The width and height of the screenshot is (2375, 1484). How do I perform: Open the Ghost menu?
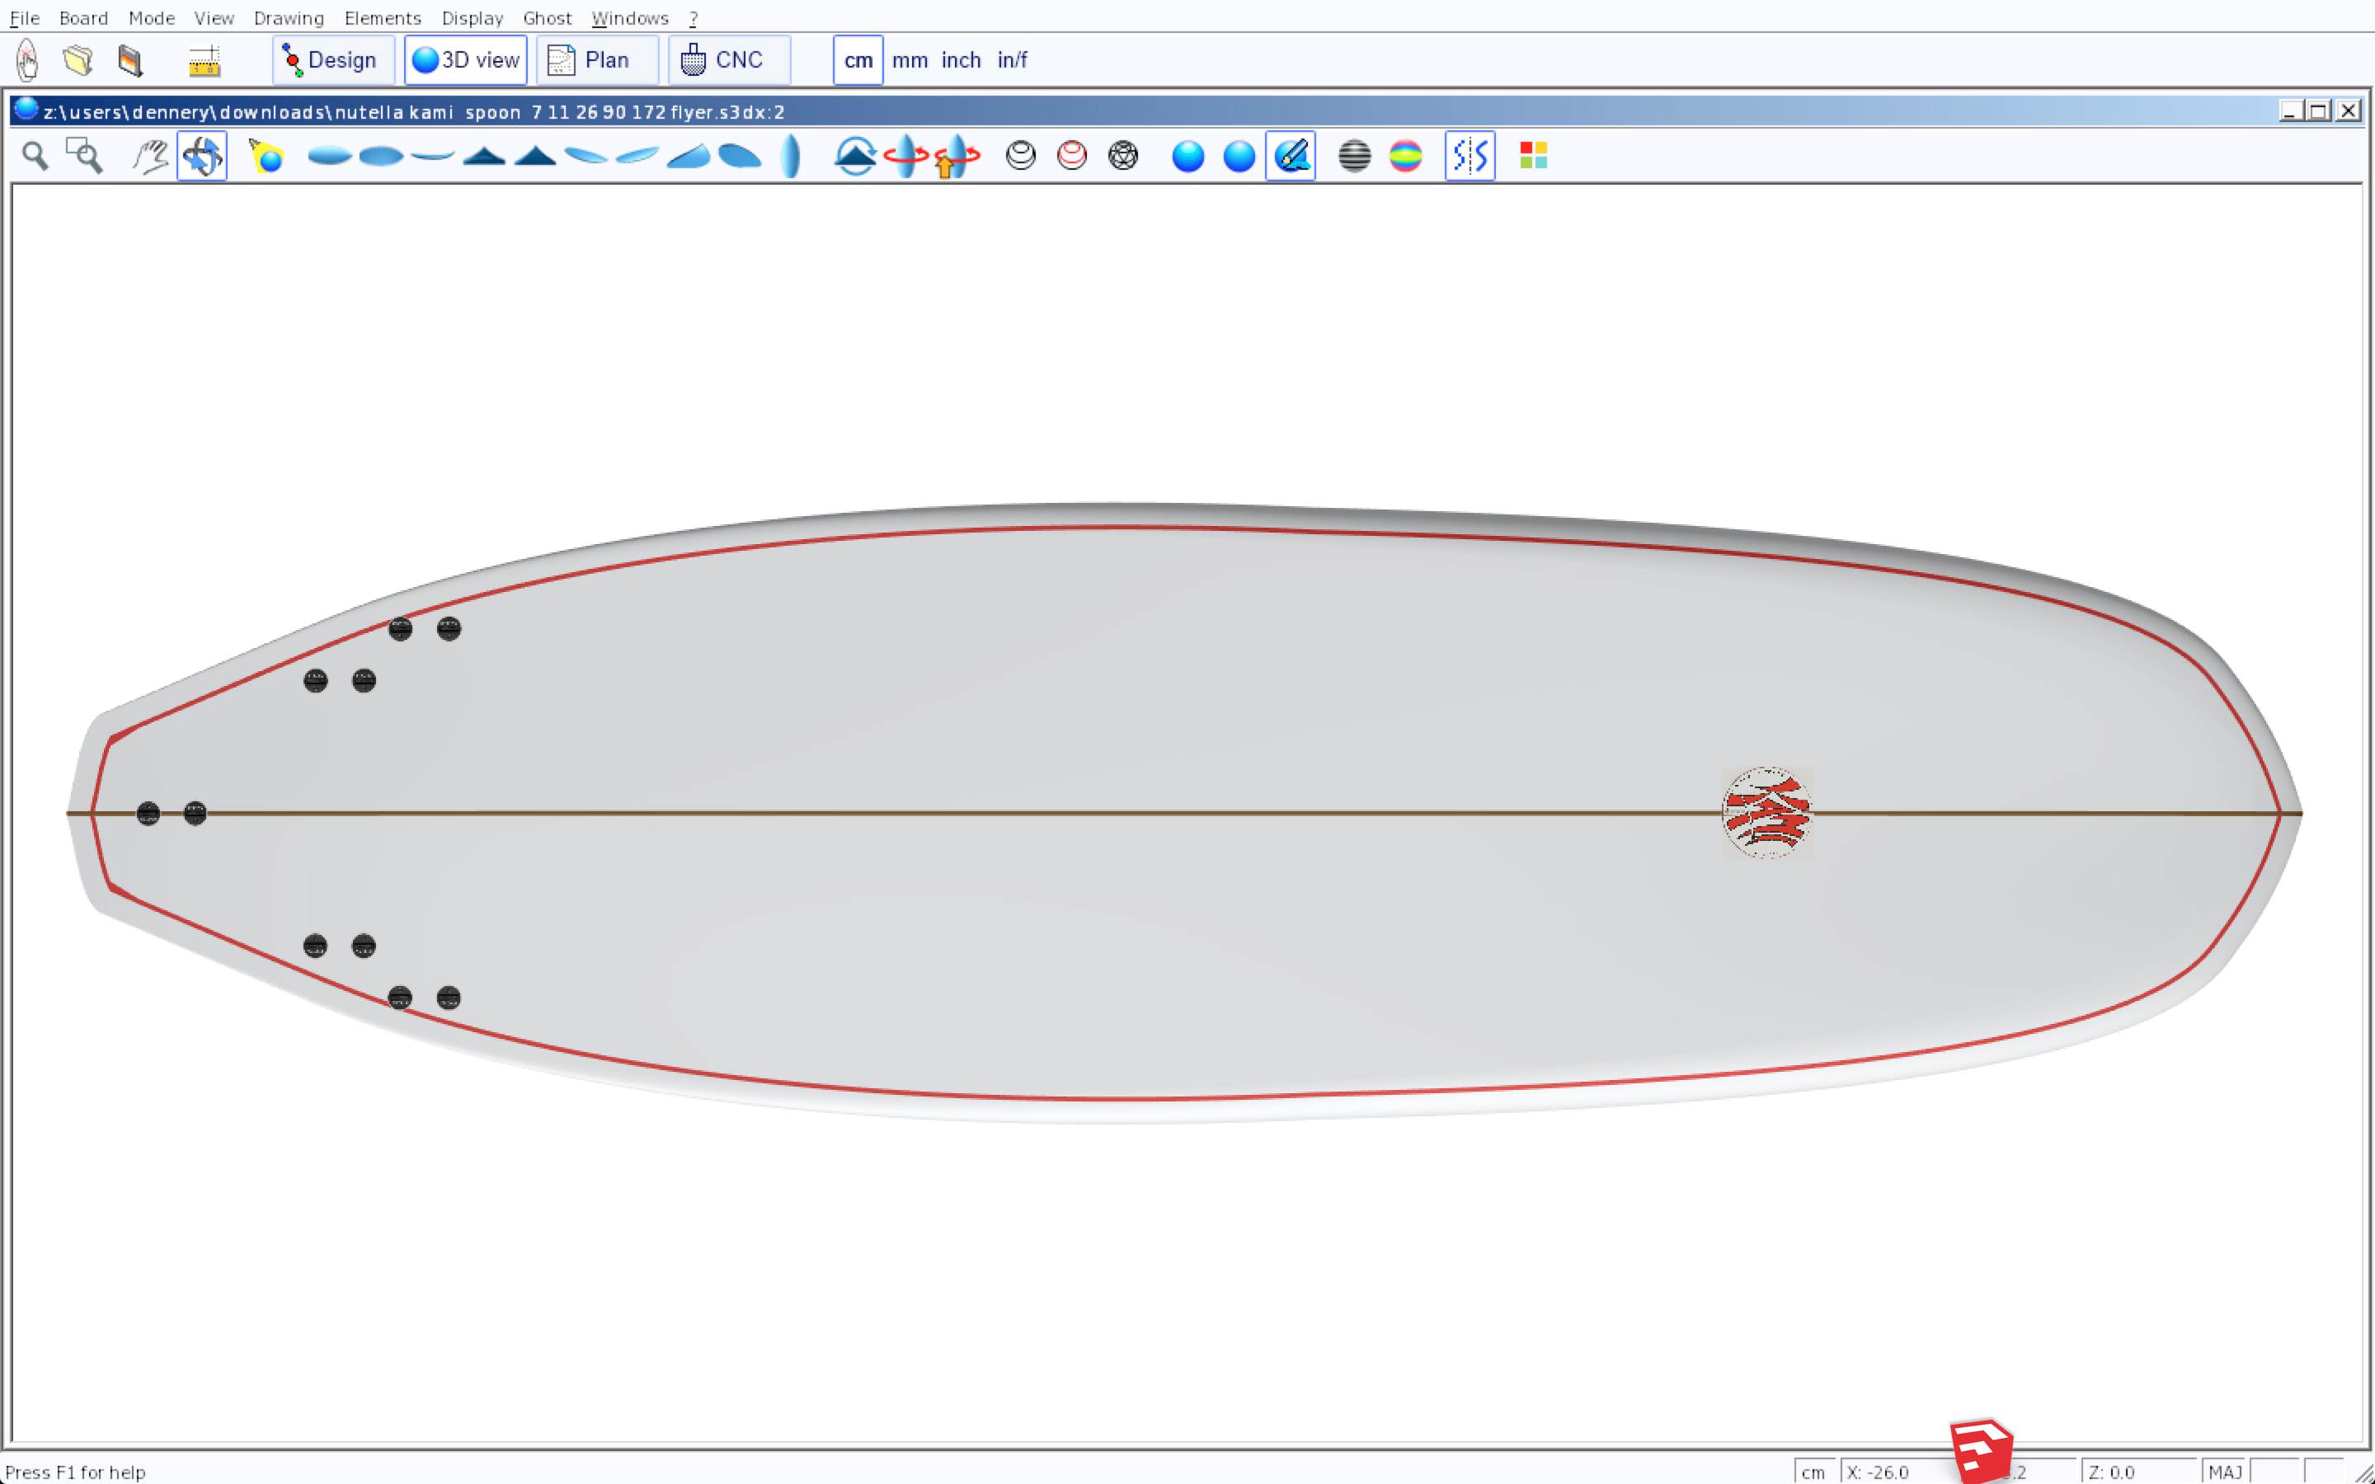click(x=547, y=17)
